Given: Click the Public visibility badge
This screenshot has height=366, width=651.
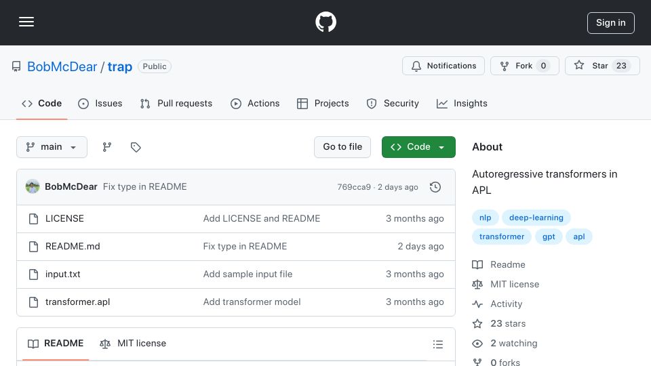Looking at the screenshot, I should (x=155, y=66).
